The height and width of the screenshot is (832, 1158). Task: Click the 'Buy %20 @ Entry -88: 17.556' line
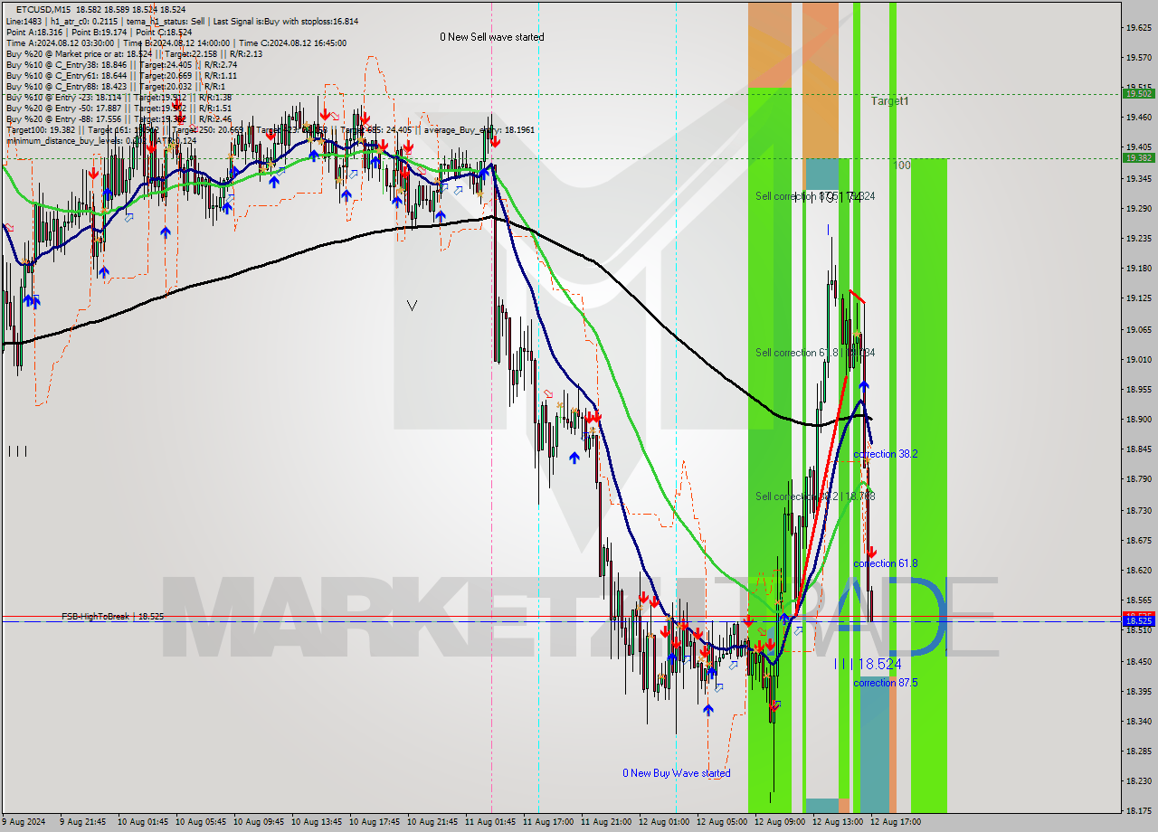pos(119,118)
